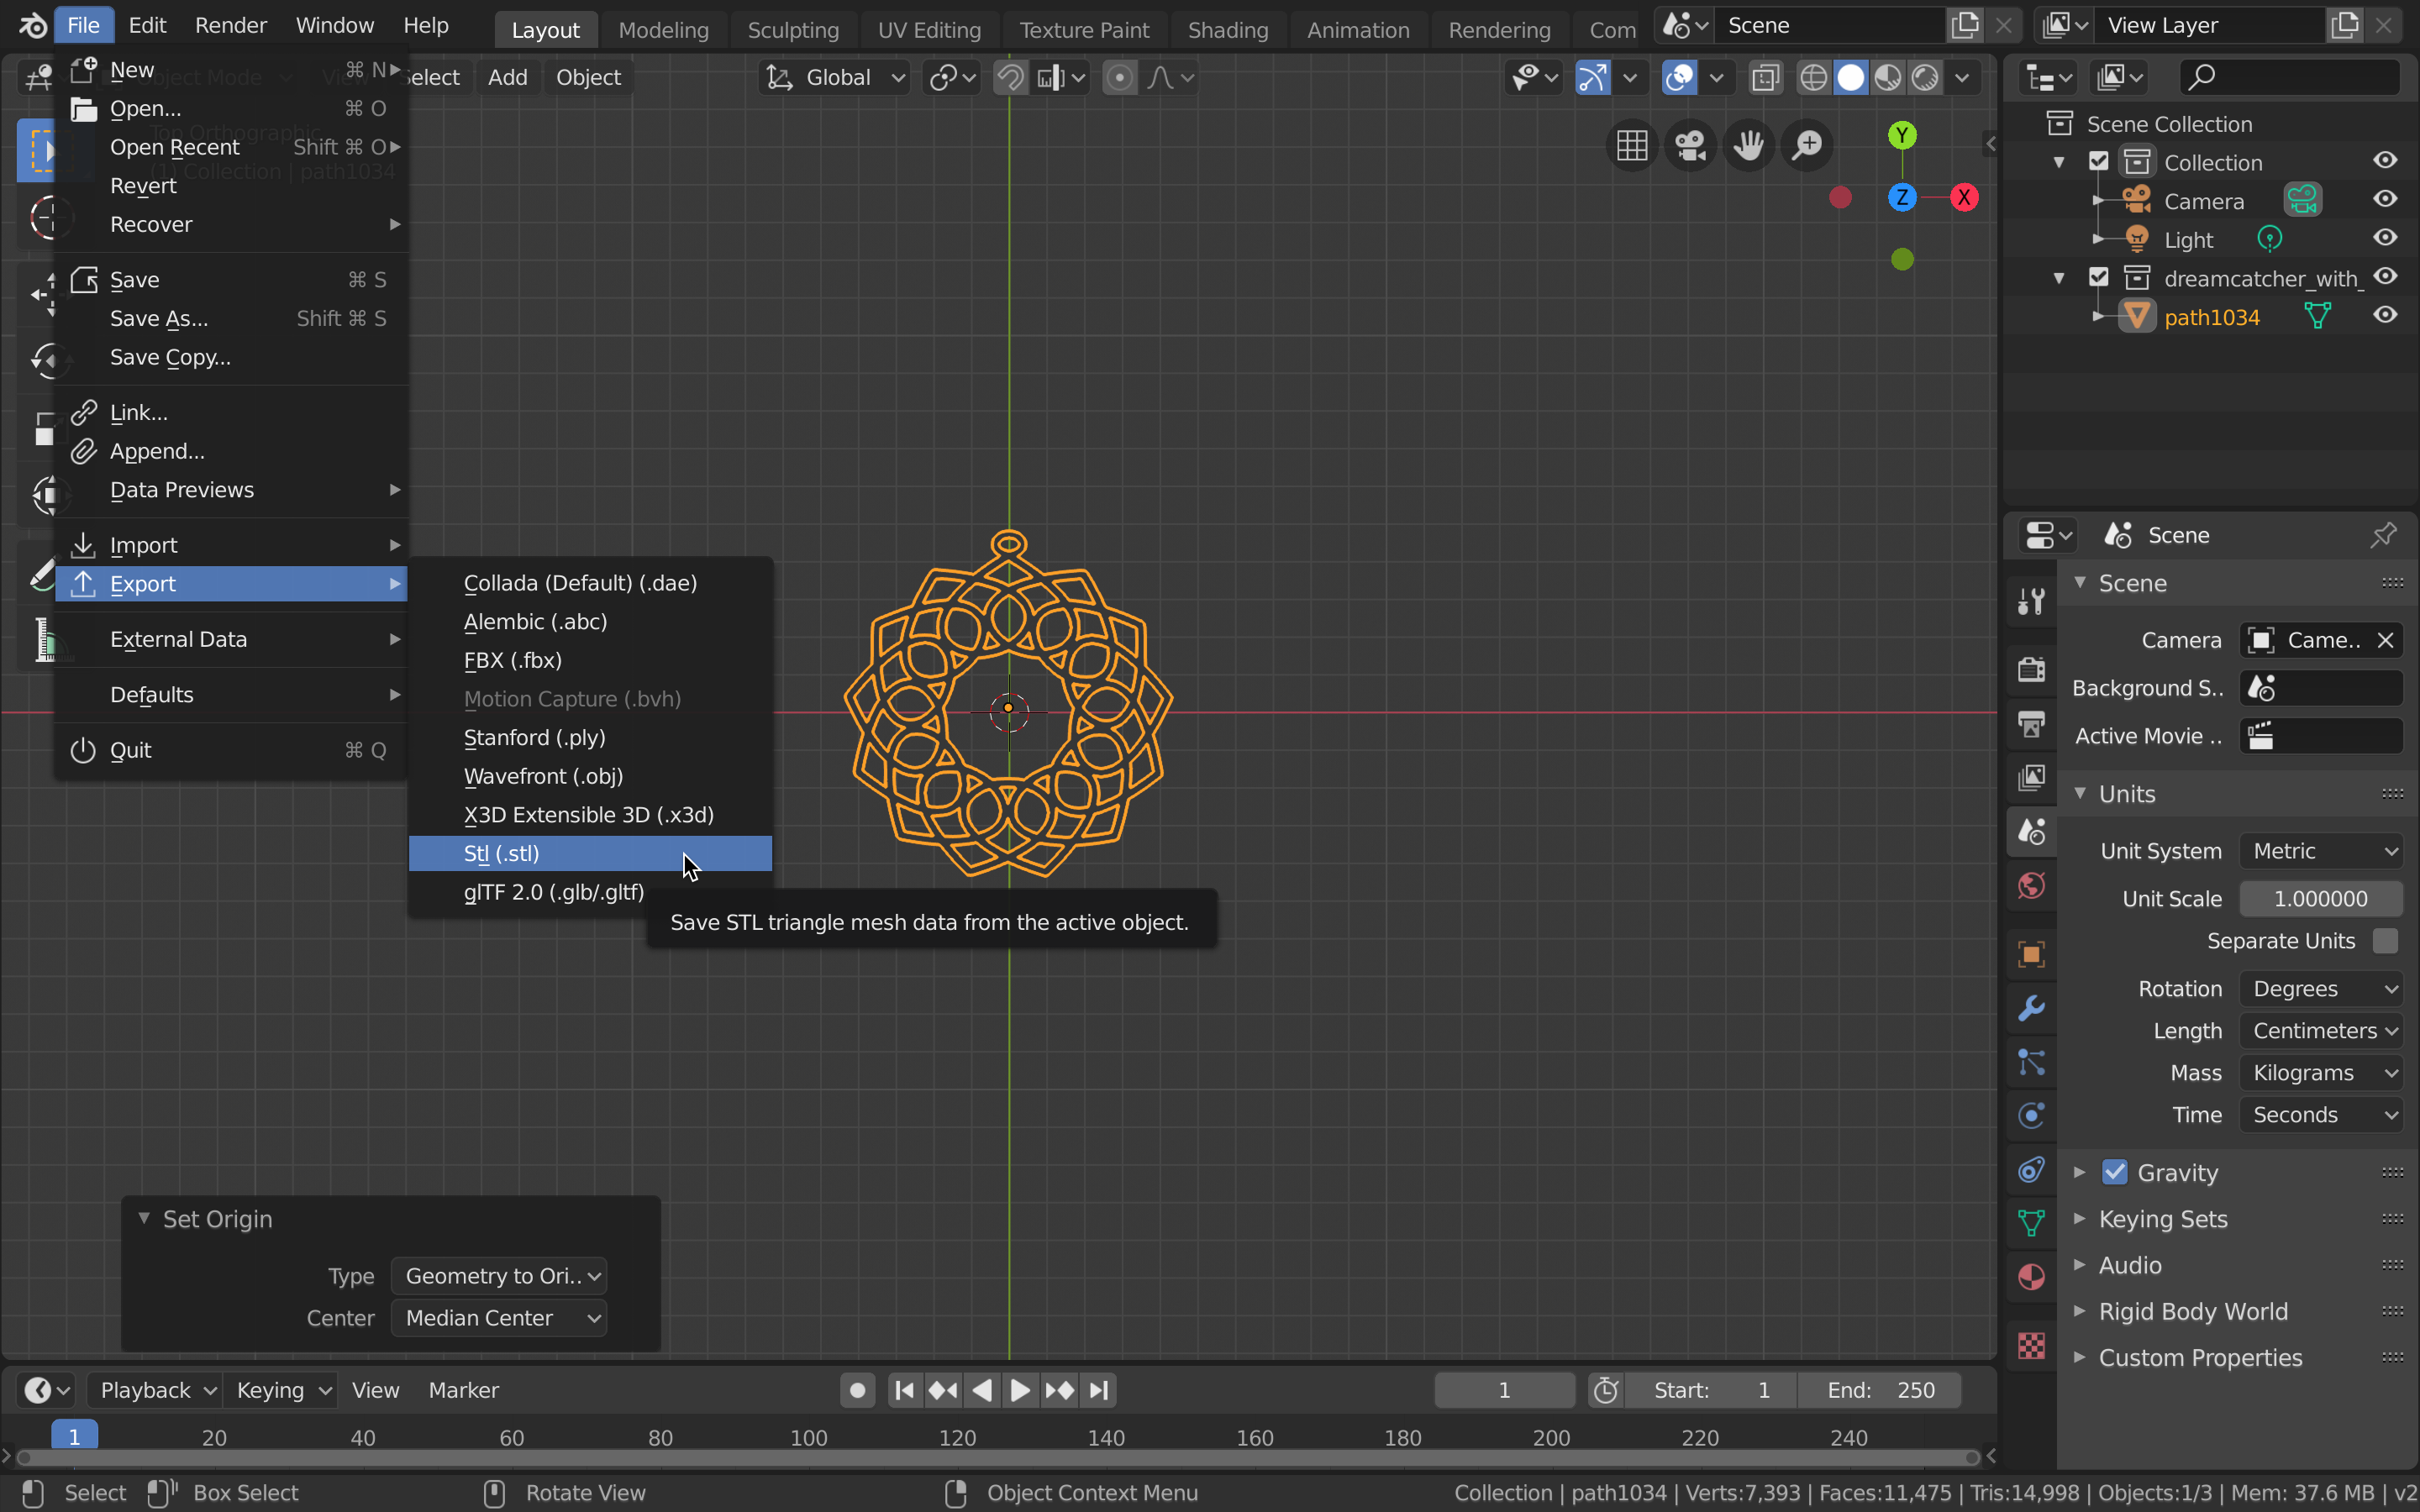Image resolution: width=2420 pixels, height=1512 pixels.
Task: Toggle camera view icon in viewport
Action: coord(1690,146)
